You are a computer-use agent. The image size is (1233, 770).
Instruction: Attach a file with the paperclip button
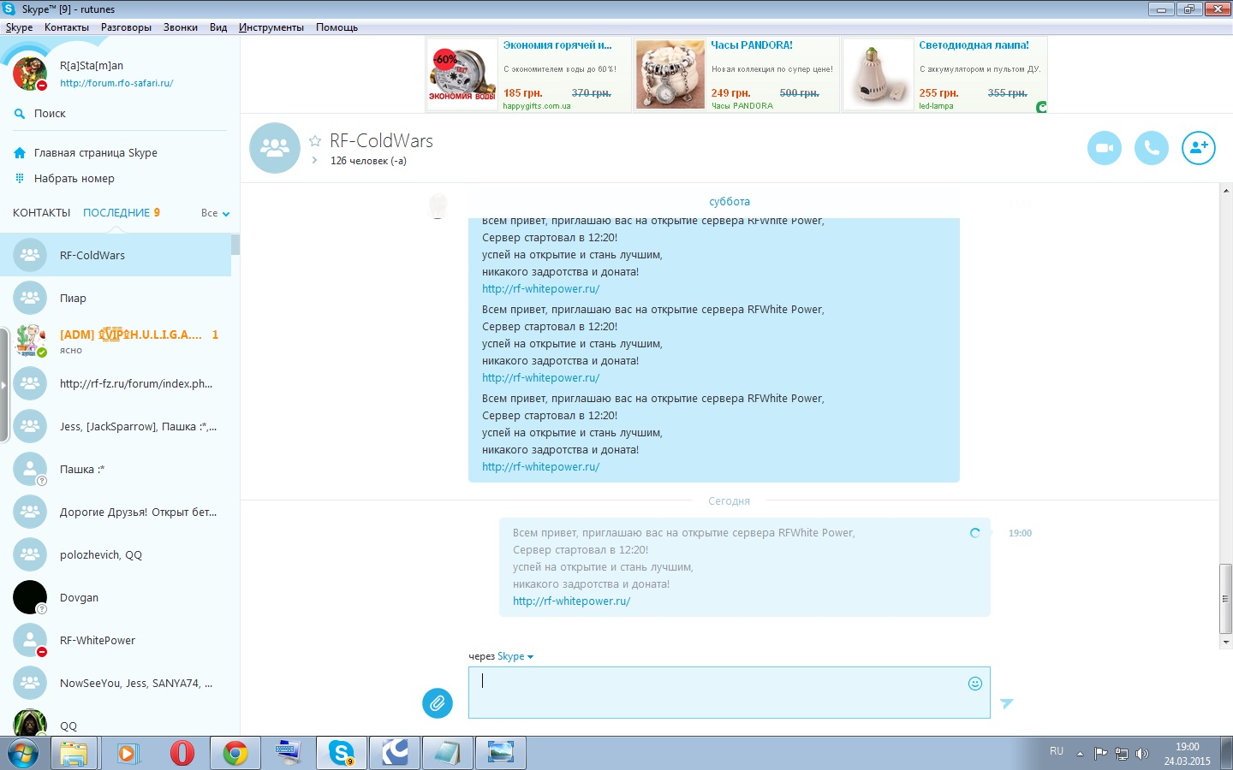click(438, 703)
